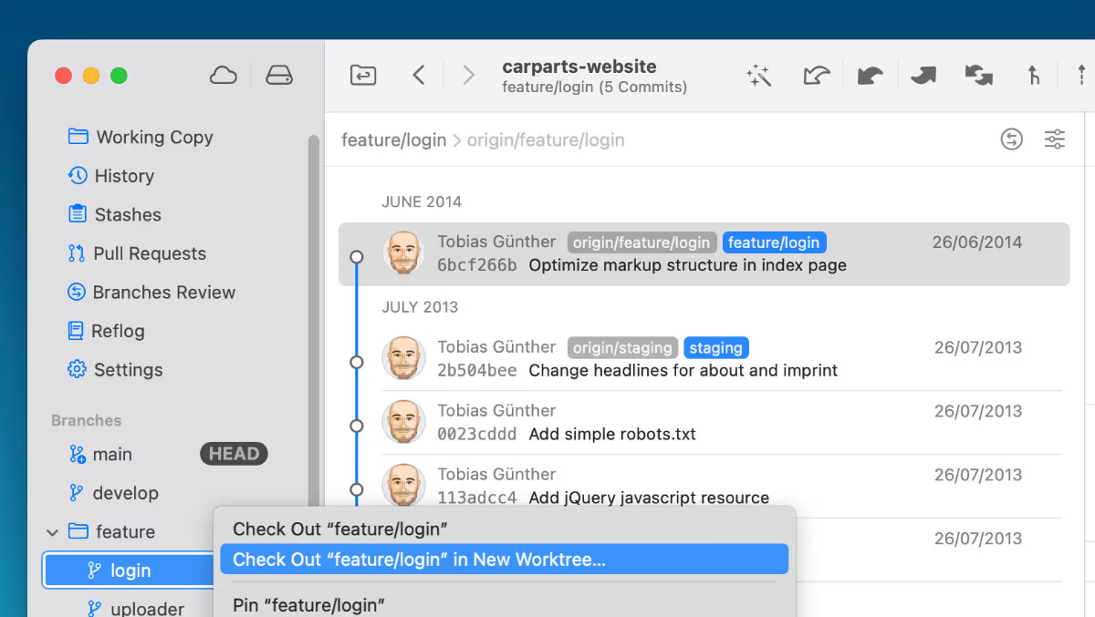Click the origin/feature/login breadcrumb link
This screenshot has height=617, width=1095.
tap(546, 140)
